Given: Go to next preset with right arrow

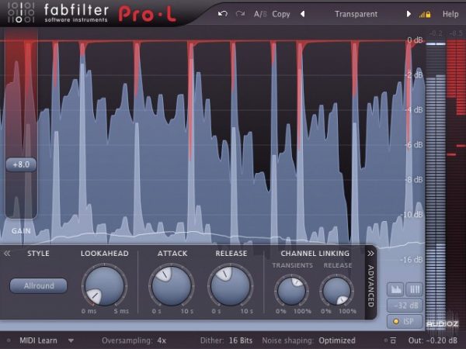Looking at the screenshot, I should [409, 14].
